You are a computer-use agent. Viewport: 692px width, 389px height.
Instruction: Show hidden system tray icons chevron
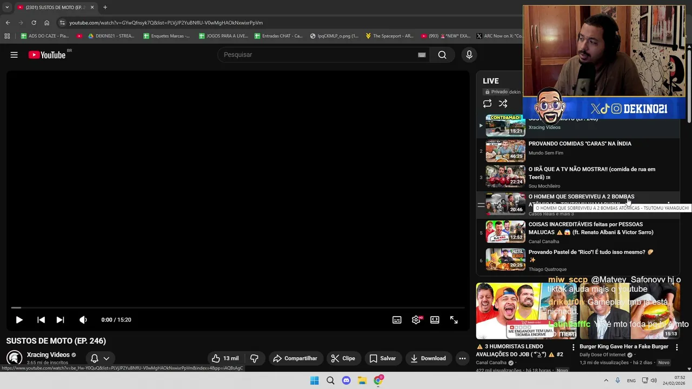[x=606, y=380]
